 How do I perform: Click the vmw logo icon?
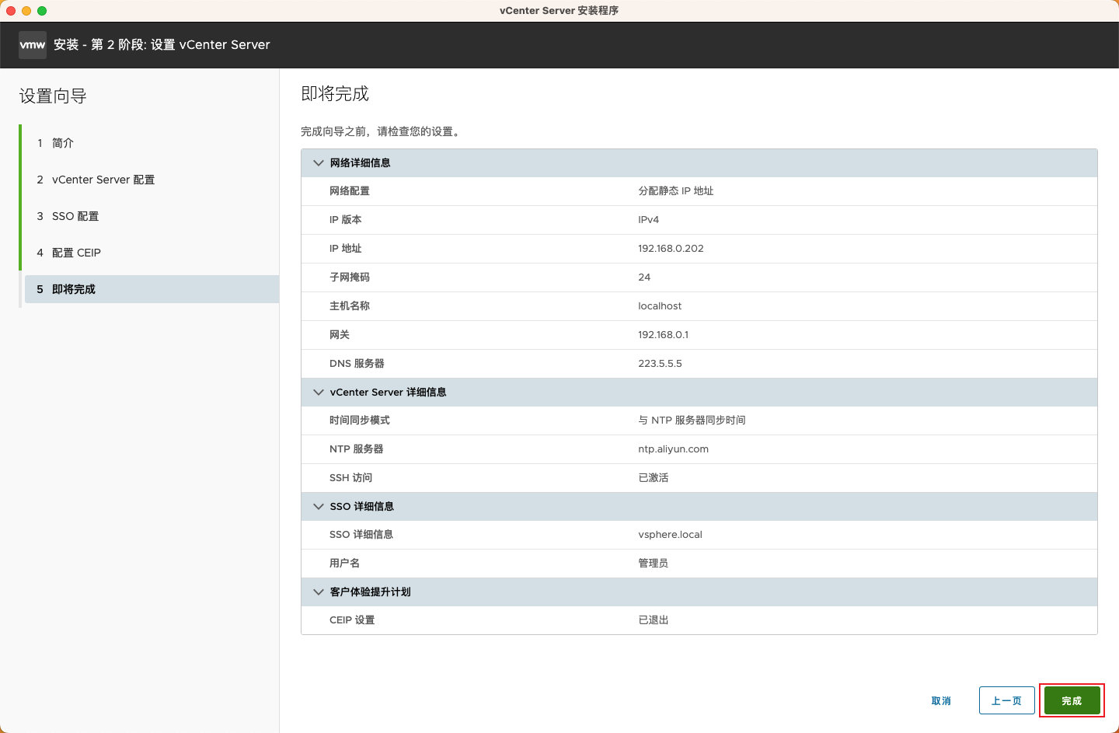click(33, 45)
